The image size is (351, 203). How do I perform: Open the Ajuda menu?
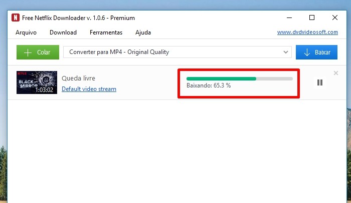pos(143,32)
